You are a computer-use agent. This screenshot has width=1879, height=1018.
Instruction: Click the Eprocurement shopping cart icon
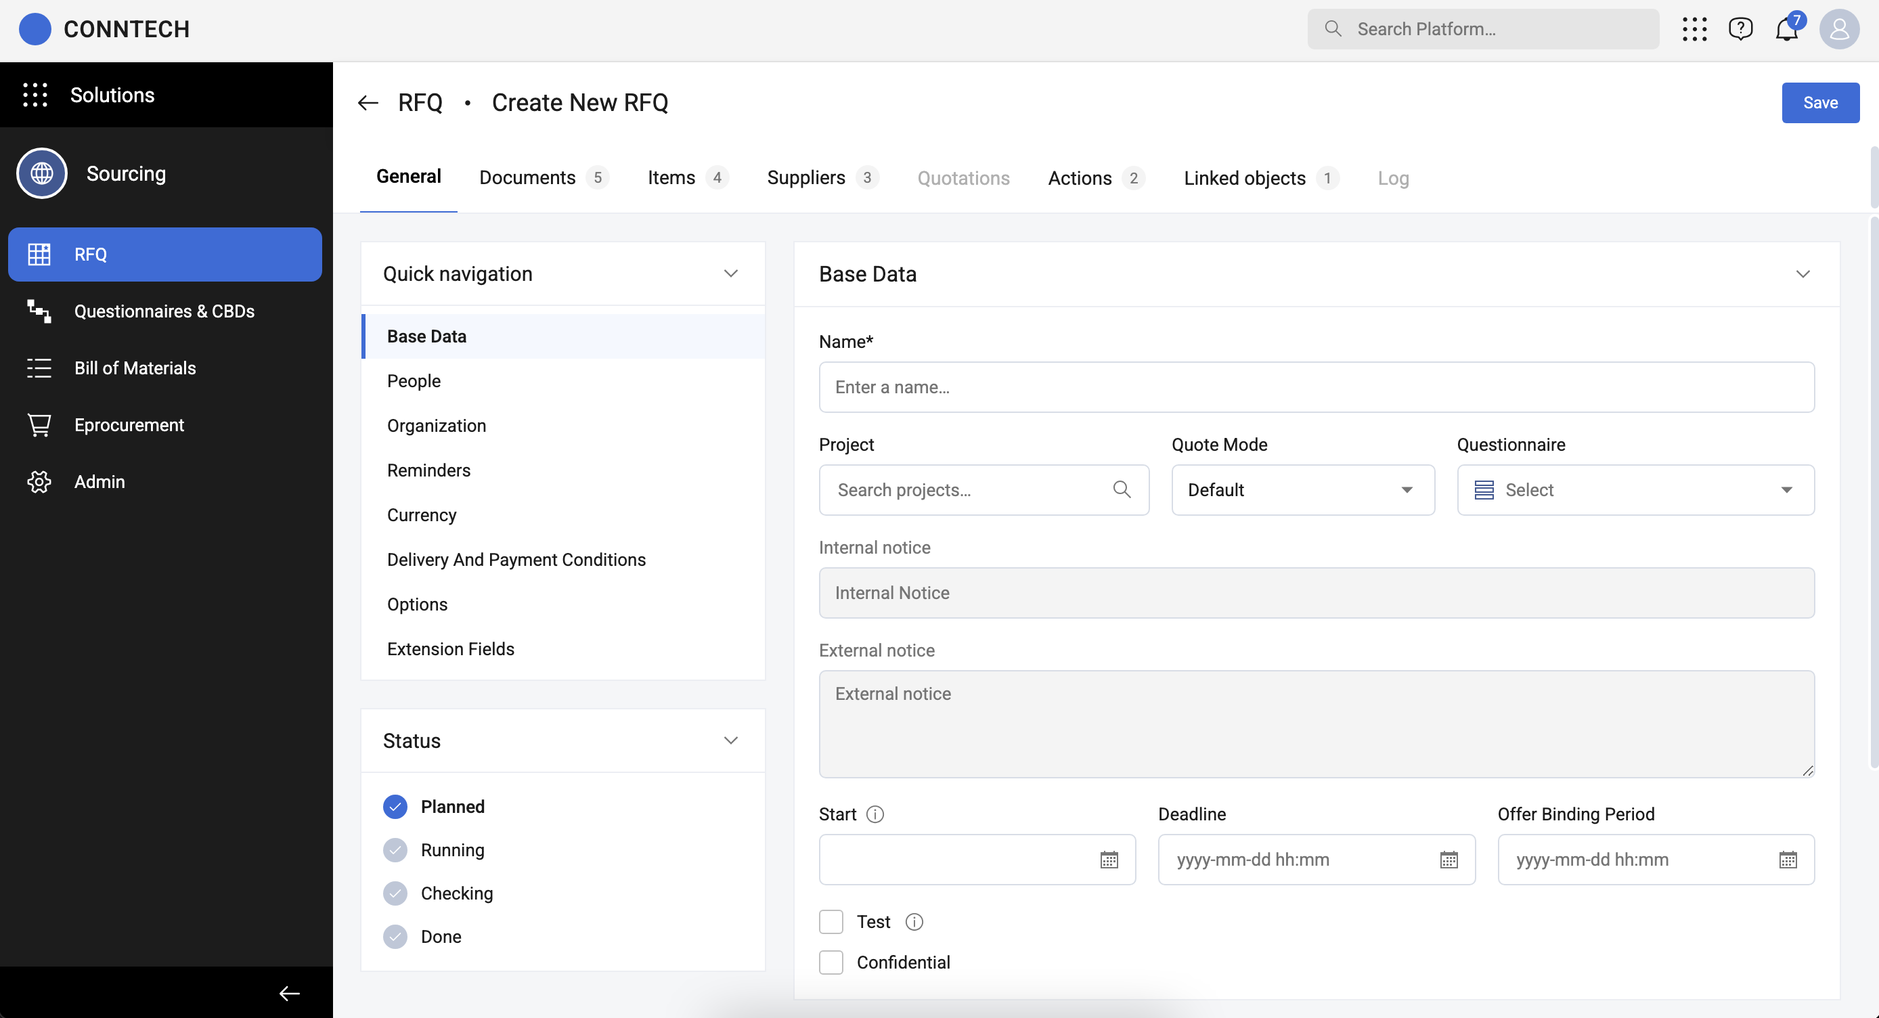click(x=39, y=425)
